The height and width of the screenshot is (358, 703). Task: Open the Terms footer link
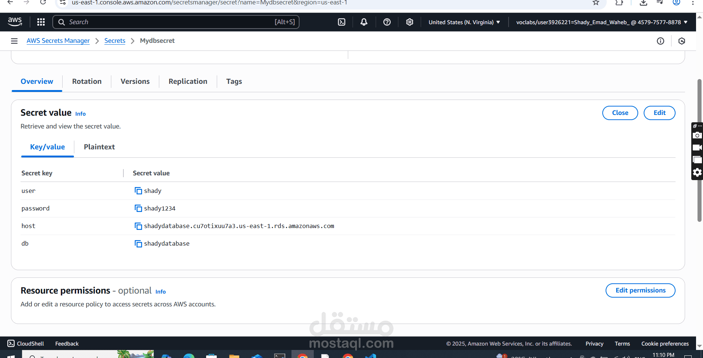[x=622, y=344]
